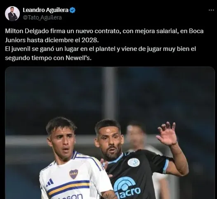Click the round Belgrano crest on black jersey
This screenshot has width=217, height=199.
point(132,162)
